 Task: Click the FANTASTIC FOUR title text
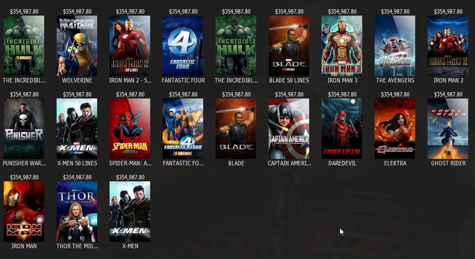pyautogui.click(x=183, y=80)
